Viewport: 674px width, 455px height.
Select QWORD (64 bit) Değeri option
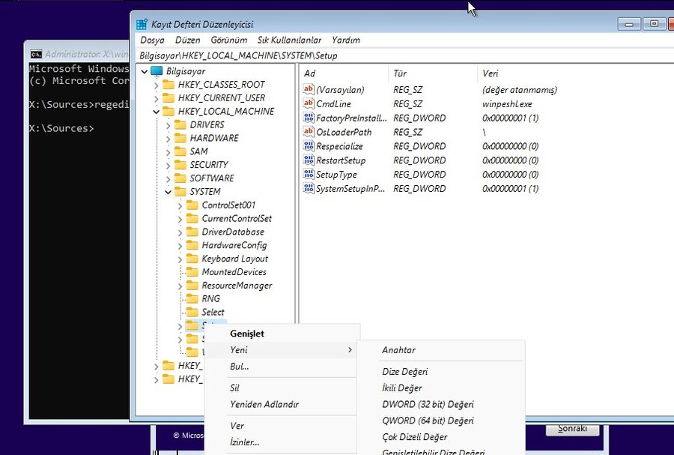point(441,421)
